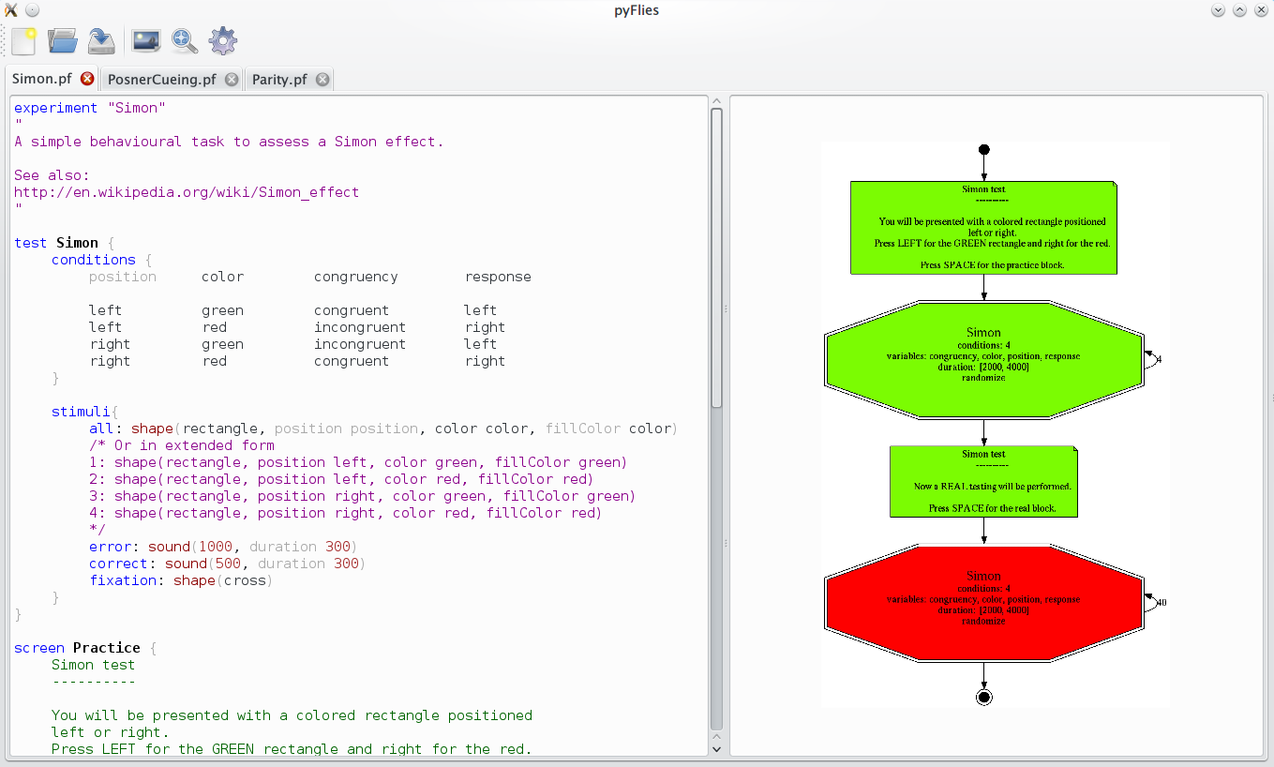Export the diagram using the picture icon
The height and width of the screenshot is (767, 1274).
(x=146, y=41)
